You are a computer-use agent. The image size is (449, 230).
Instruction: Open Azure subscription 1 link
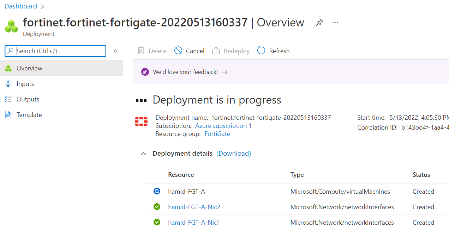[223, 126]
